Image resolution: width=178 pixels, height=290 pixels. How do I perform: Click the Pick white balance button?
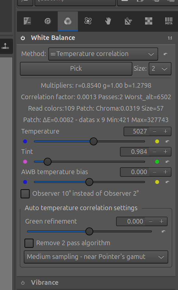click(76, 69)
